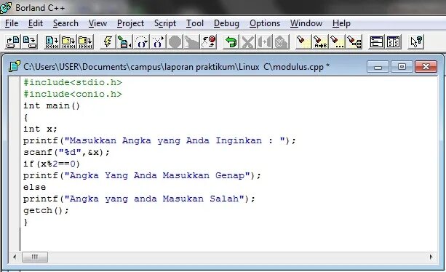Click the Load/Debug program icon with pencil
This screenshot has width=446, height=272.
pos(124,42)
